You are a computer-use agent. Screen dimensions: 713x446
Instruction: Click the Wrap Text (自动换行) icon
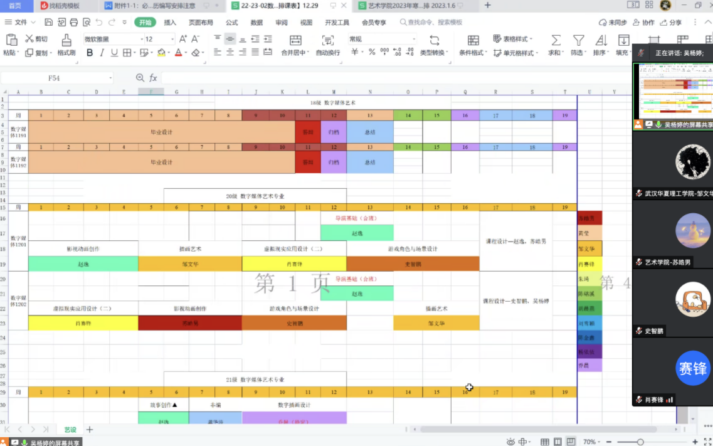[x=327, y=40]
